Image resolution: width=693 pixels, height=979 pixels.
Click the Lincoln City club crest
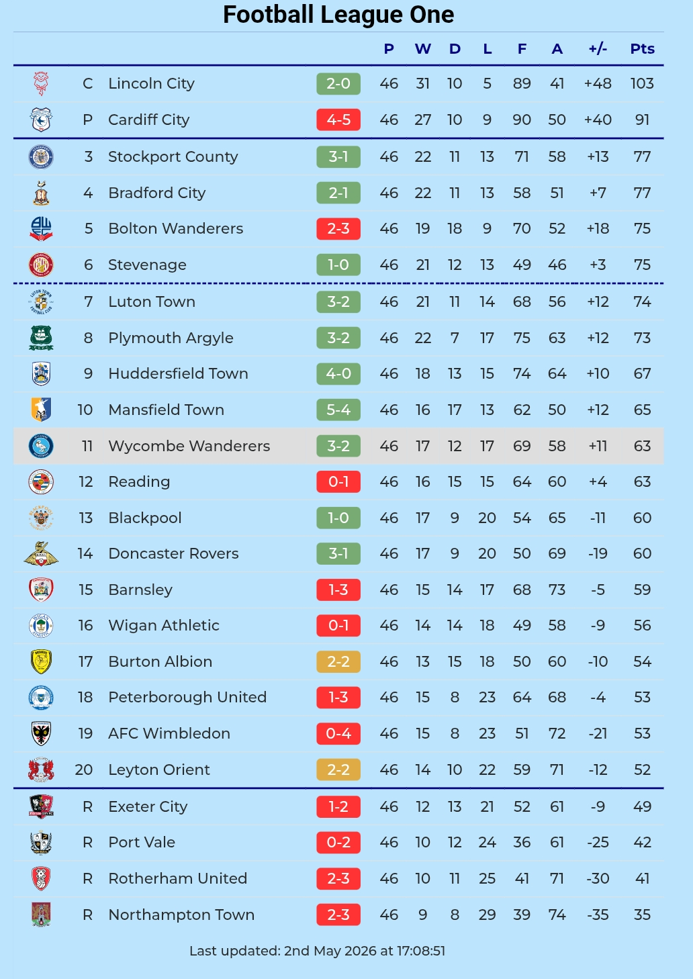(41, 83)
